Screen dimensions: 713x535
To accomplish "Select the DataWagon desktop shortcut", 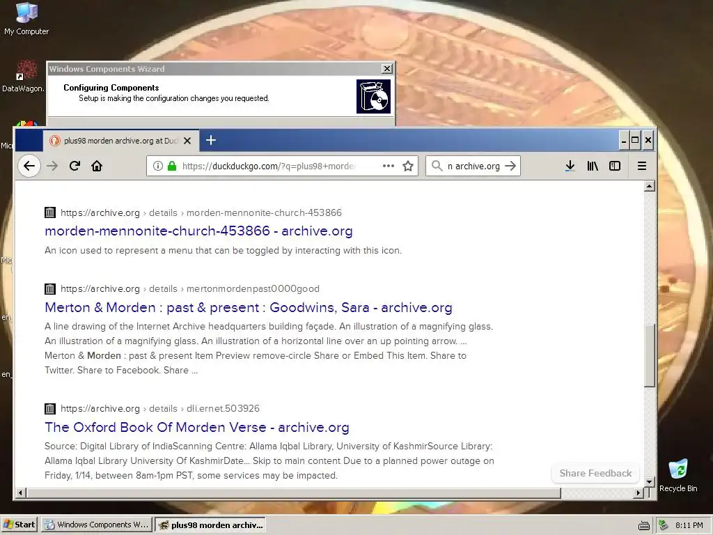I will pyautogui.click(x=23, y=77).
